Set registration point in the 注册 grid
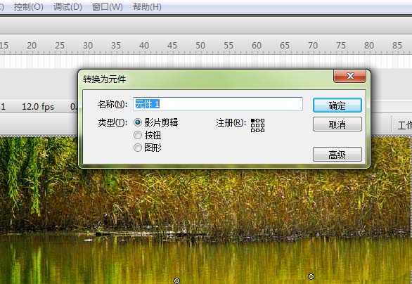The image size is (412, 284). [257, 125]
